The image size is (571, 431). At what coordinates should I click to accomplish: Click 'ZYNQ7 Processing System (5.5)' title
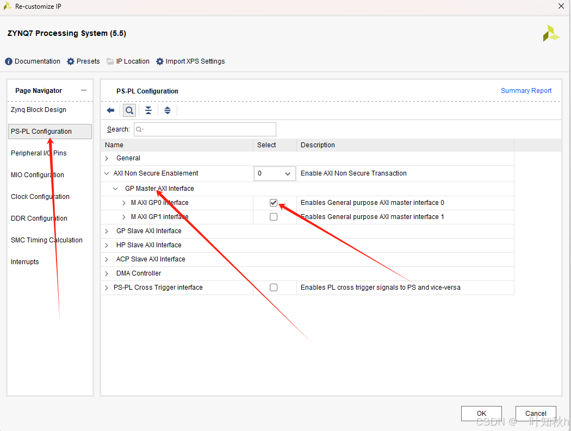pos(67,34)
